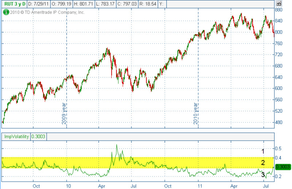Image resolution: width=292 pixels, height=189 pixels.
Task: Click the 840 price axis label
Action: pos(279,21)
